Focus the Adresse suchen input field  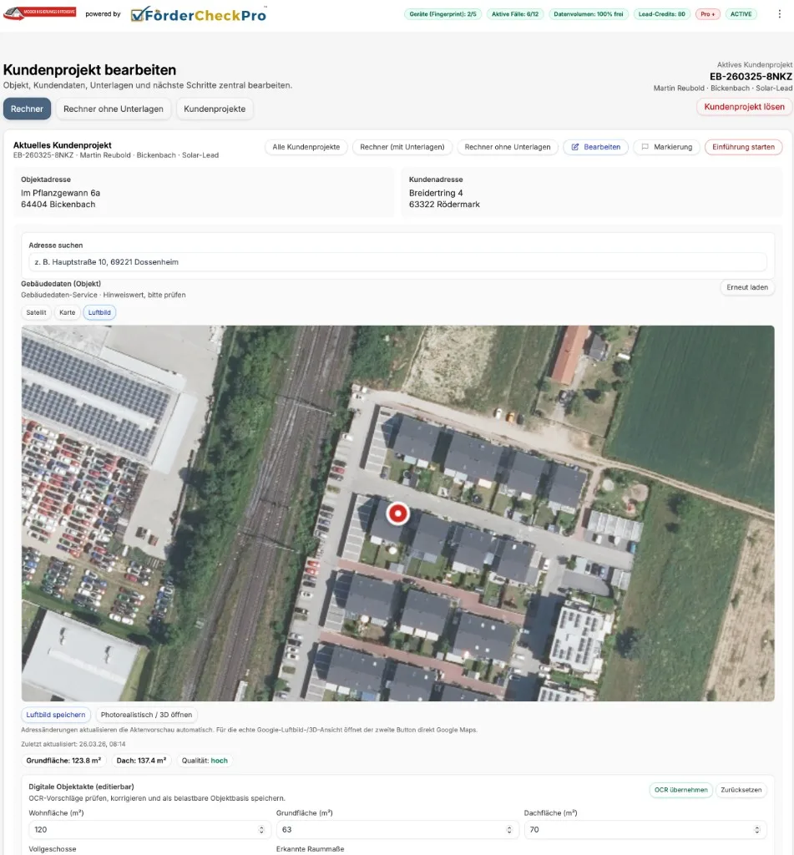[397, 262]
